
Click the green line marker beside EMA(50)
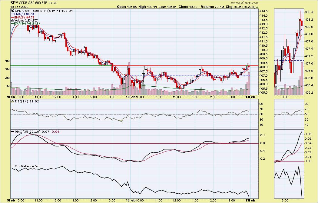click(x=12, y=24)
